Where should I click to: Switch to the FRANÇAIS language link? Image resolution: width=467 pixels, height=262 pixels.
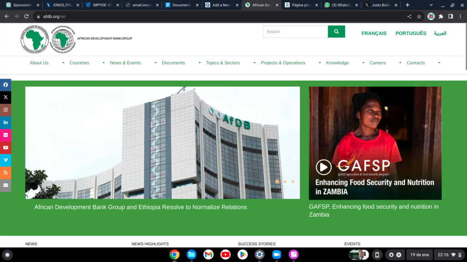[x=374, y=33]
